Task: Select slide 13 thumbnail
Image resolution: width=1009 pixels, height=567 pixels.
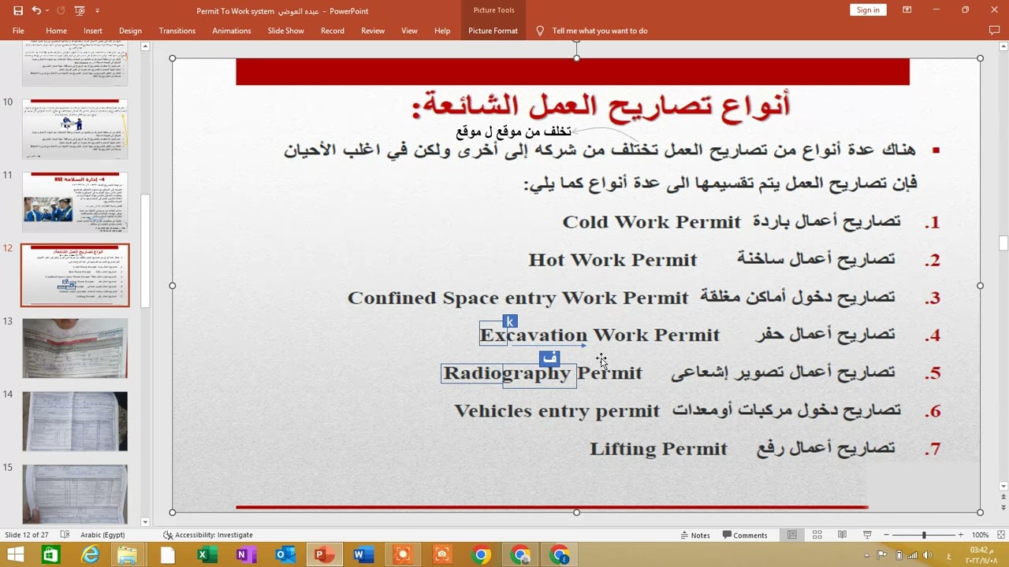Action: click(75, 348)
